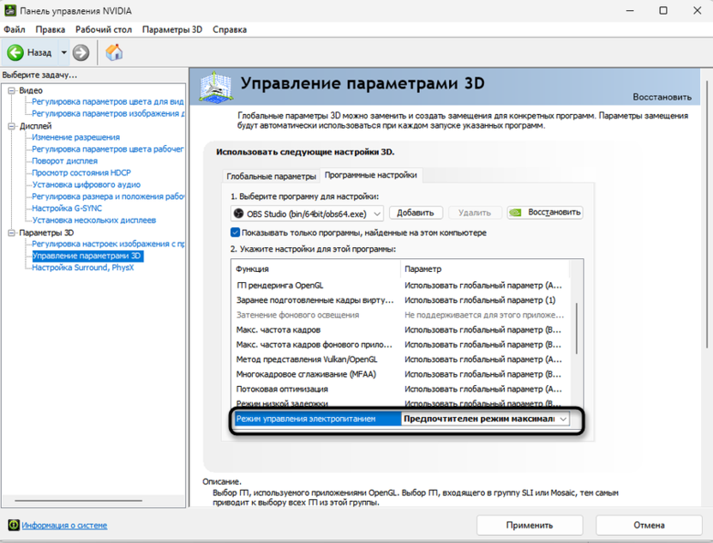Viewport: 713px width, 543px height.
Task: Click the OBS Studio icon in program dropdown
Action: pos(238,213)
